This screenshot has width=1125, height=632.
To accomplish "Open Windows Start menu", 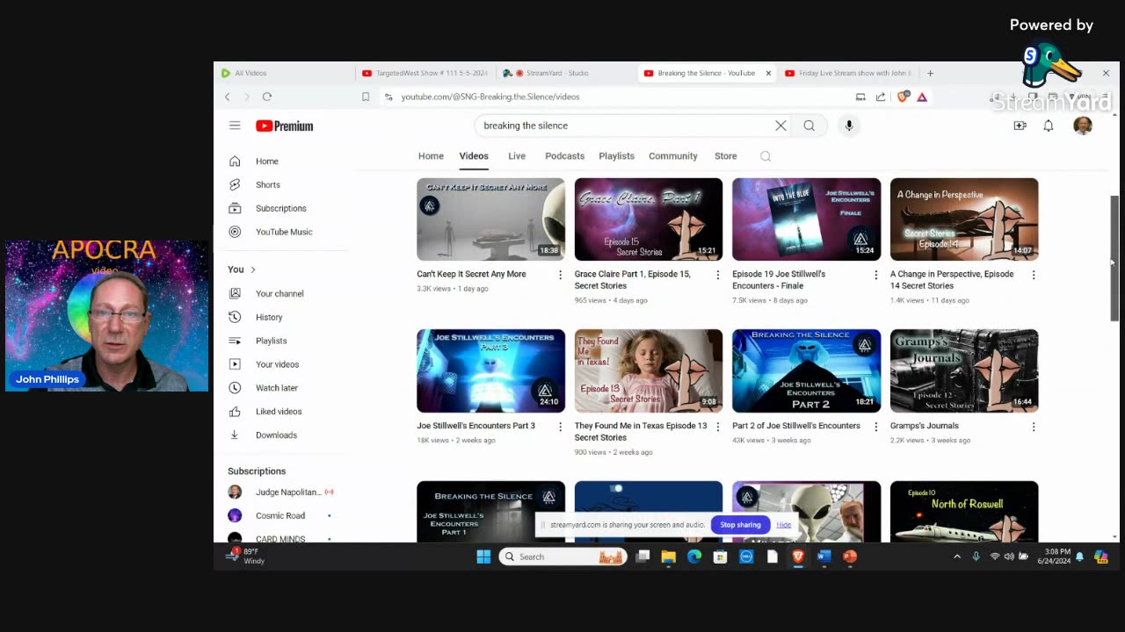I will coord(483,557).
